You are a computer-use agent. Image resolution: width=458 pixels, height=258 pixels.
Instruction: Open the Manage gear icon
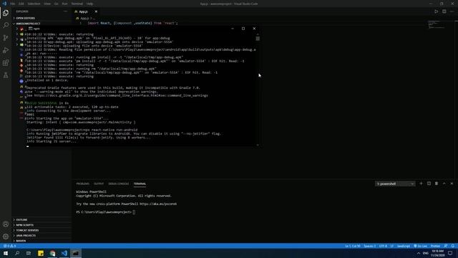point(6,236)
